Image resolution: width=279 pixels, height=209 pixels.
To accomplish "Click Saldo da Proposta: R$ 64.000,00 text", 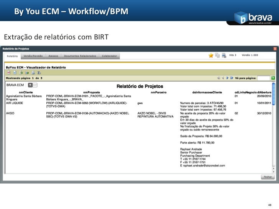I will (x=201, y=136).
